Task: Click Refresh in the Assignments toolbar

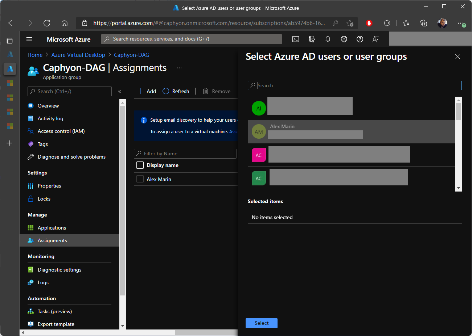Action: pos(176,91)
